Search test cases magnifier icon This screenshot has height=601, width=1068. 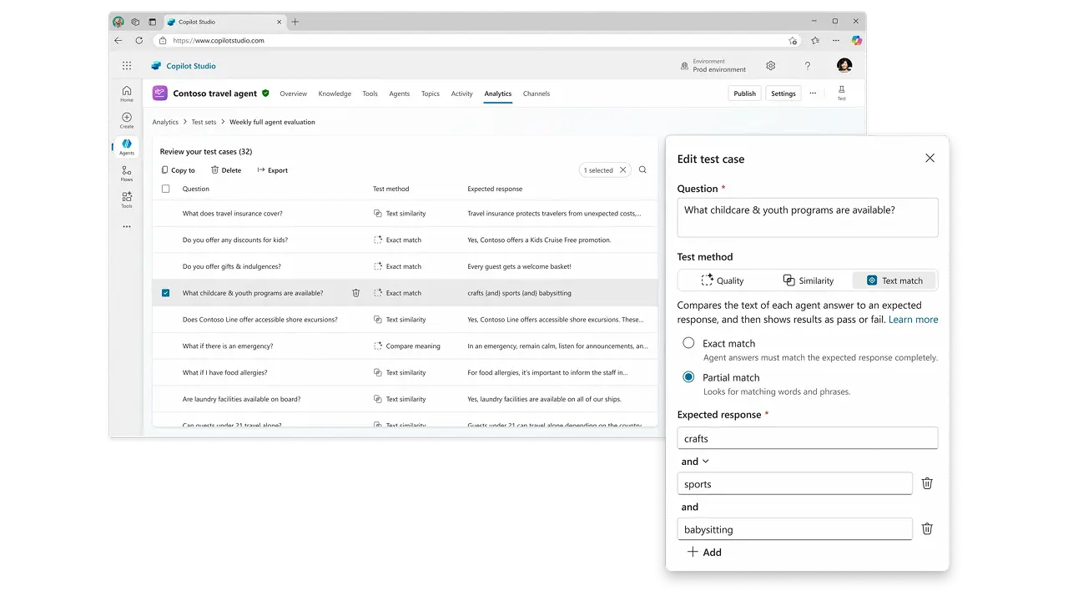click(x=642, y=169)
